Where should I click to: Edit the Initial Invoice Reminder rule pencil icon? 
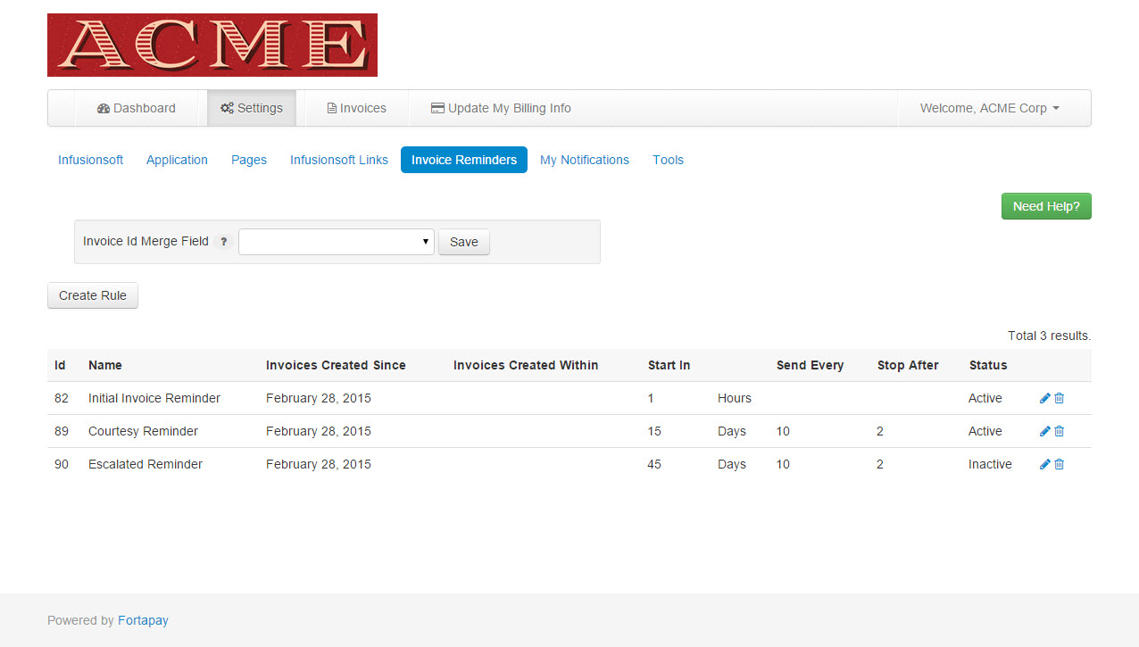tap(1045, 398)
